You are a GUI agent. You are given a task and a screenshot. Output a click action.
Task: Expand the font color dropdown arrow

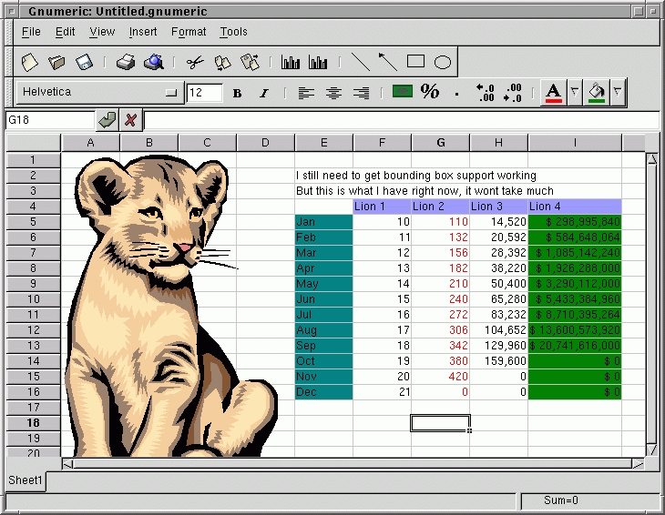click(x=575, y=92)
